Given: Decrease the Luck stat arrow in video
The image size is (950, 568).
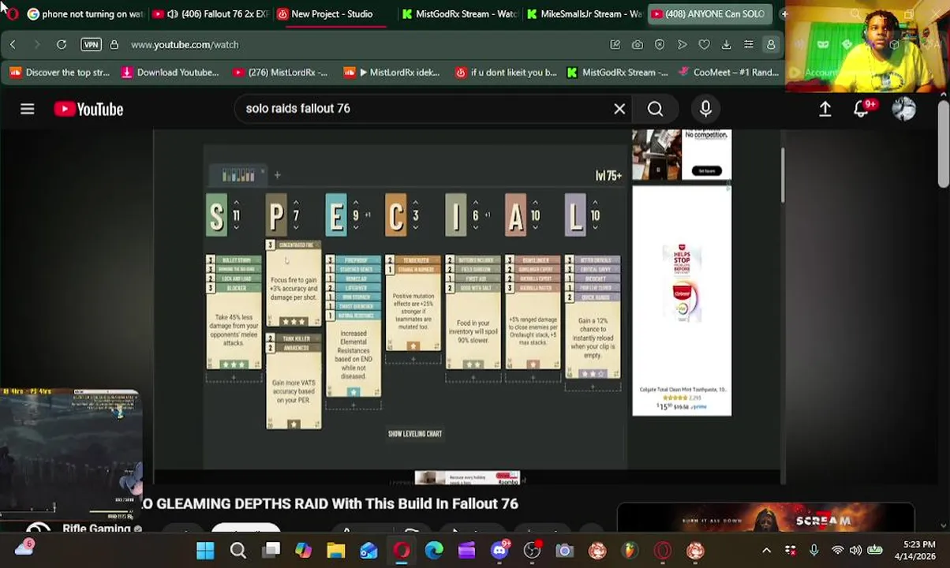Looking at the screenshot, I should pos(595,228).
